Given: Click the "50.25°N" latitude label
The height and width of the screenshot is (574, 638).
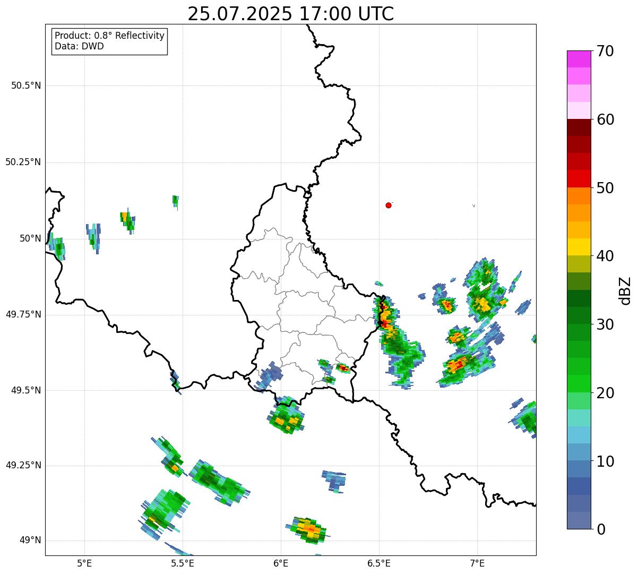Looking at the screenshot, I should 23,162.
